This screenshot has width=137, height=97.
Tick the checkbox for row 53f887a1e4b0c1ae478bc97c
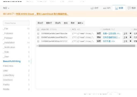point(38,37)
